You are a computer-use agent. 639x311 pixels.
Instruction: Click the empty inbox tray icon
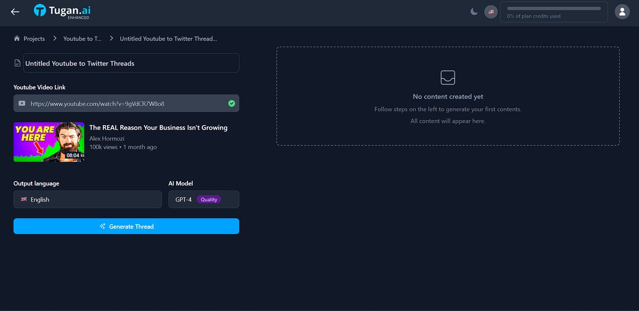tap(448, 78)
